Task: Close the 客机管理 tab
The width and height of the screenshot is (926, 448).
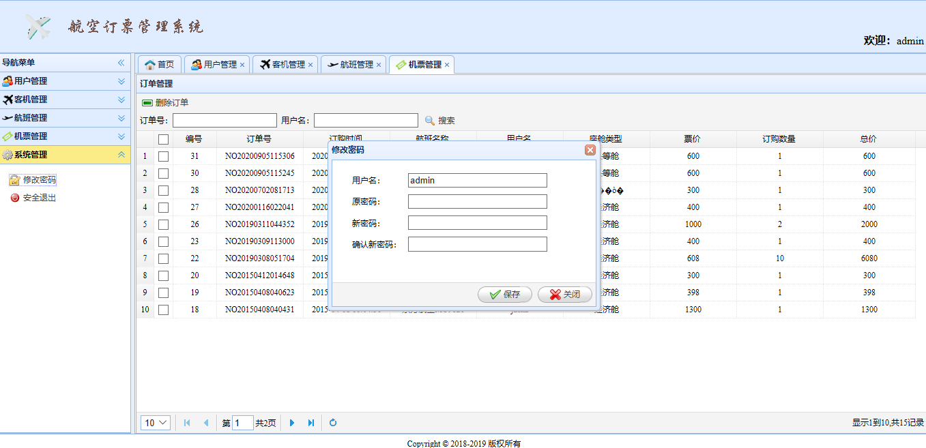Action: 310,65
